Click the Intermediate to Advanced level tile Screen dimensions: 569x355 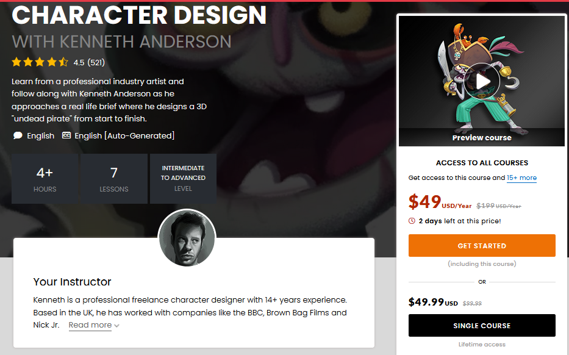183,178
